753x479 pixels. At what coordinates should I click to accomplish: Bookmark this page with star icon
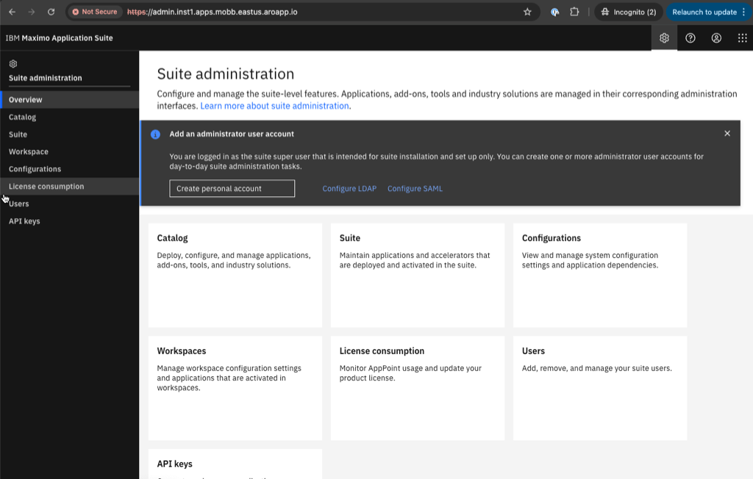(x=527, y=12)
